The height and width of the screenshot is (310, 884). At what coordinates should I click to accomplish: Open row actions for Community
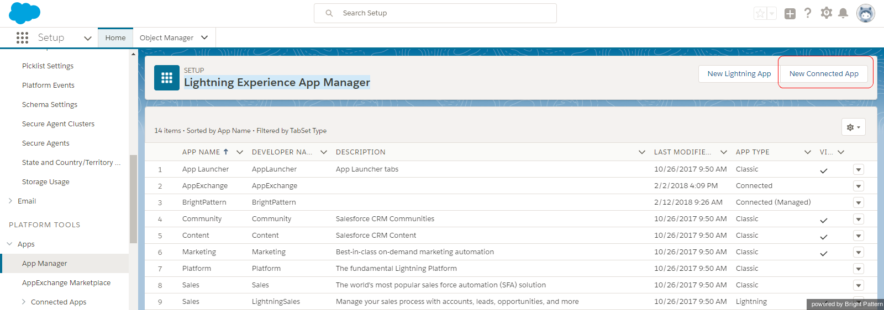pos(859,219)
